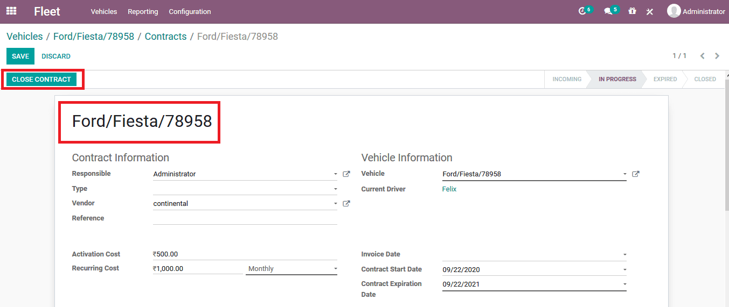729x307 pixels.
Task: Go to Contracts breadcrumb link
Action: click(165, 37)
